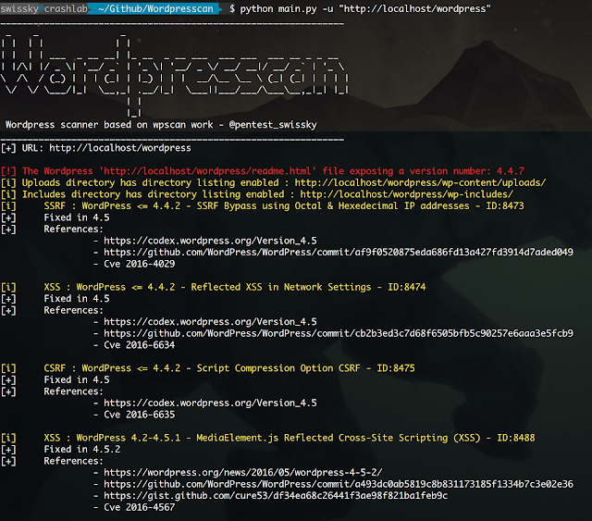Viewport: 592px width, 521px height.
Task: Click 'References:' label under ID:8474 entry
Action: tap(73, 310)
